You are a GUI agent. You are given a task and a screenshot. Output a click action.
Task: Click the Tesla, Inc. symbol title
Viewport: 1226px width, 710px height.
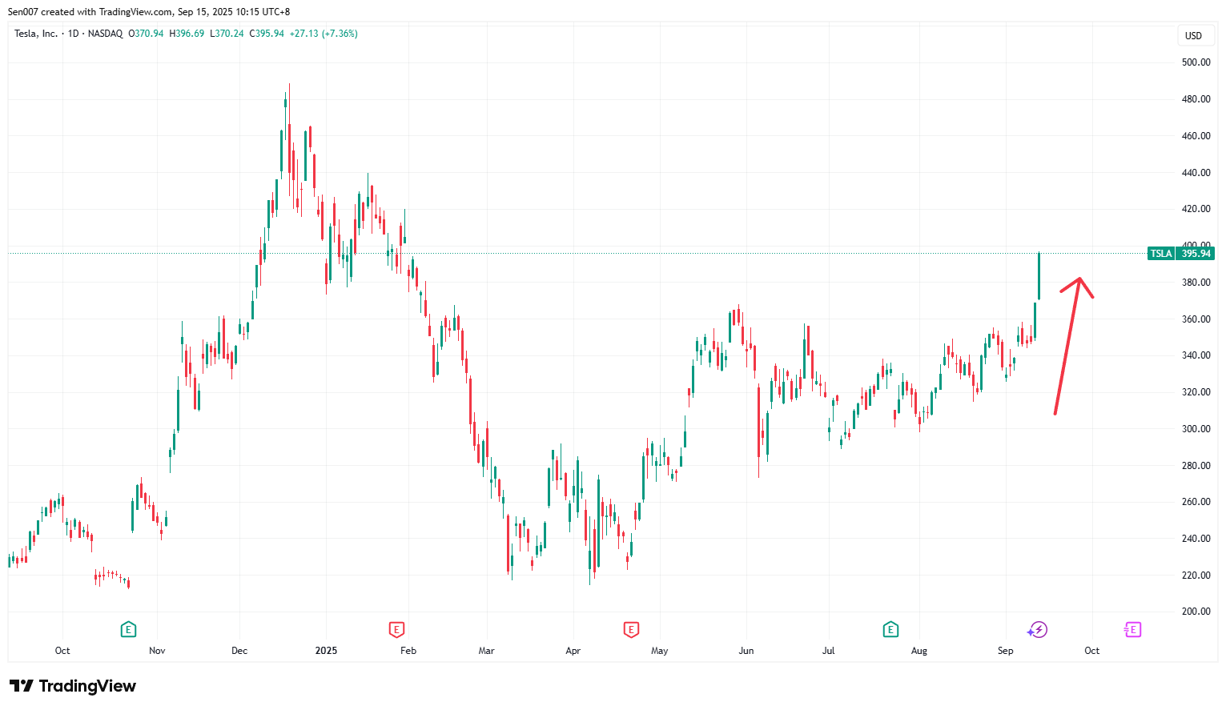coord(36,34)
